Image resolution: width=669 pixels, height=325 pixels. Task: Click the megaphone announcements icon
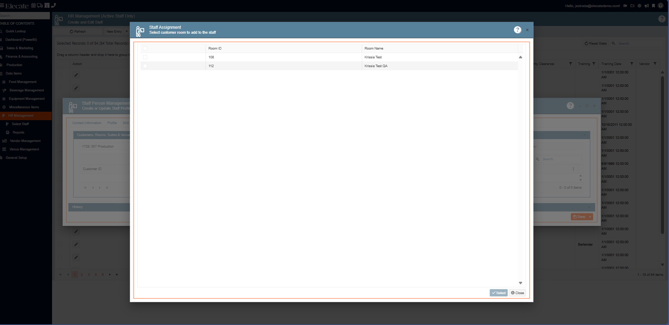tap(646, 6)
